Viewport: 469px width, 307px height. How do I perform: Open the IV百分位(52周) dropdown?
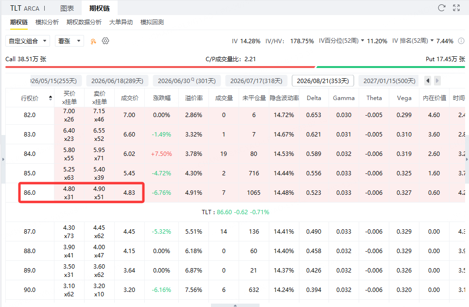coord(341,41)
